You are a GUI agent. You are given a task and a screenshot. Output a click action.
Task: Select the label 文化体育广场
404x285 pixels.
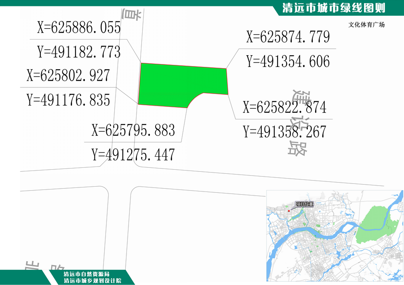point(366,25)
